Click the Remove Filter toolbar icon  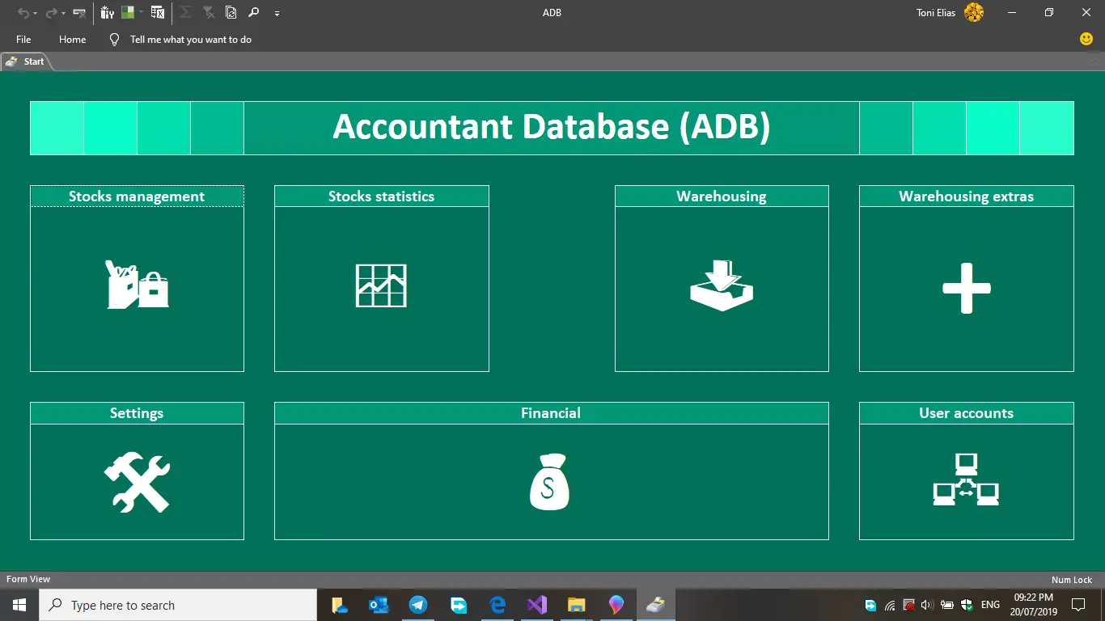(209, 13)
